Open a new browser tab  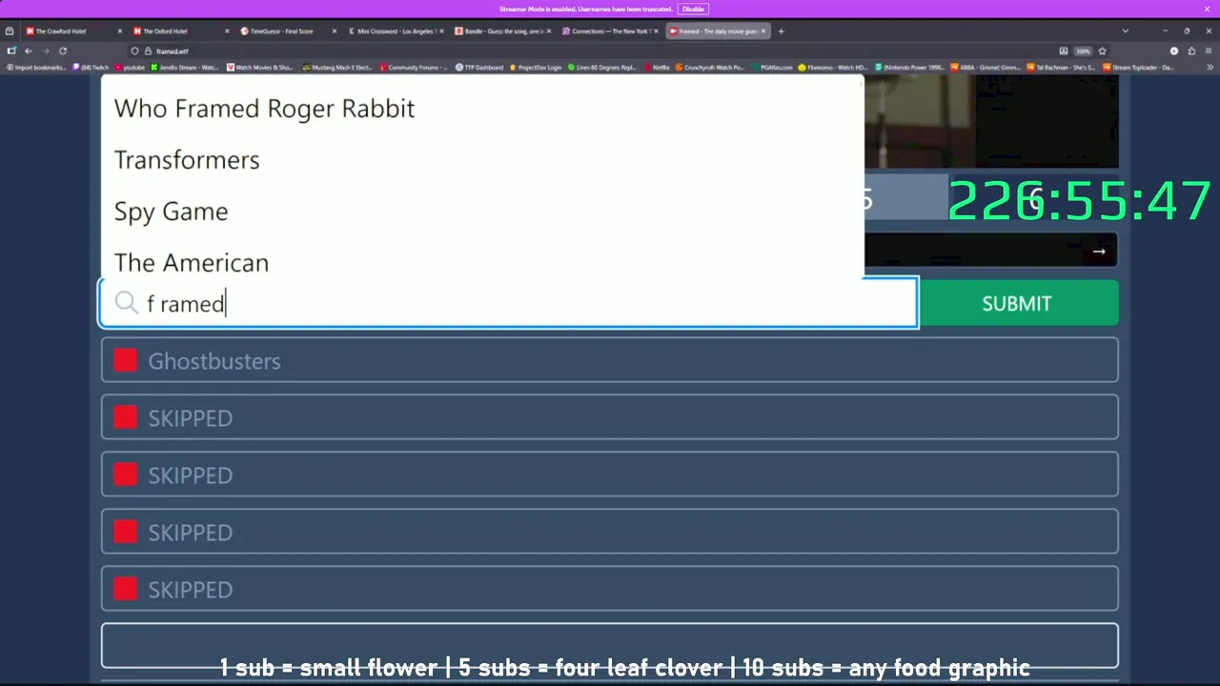coord(781,31)
